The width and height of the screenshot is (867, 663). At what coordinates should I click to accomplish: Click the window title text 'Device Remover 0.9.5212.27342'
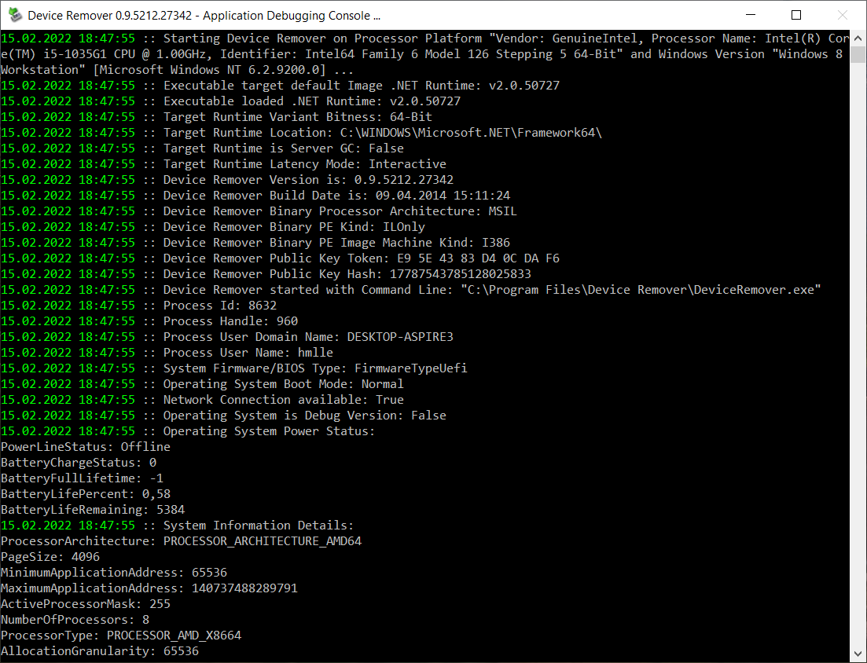[109, 16]
